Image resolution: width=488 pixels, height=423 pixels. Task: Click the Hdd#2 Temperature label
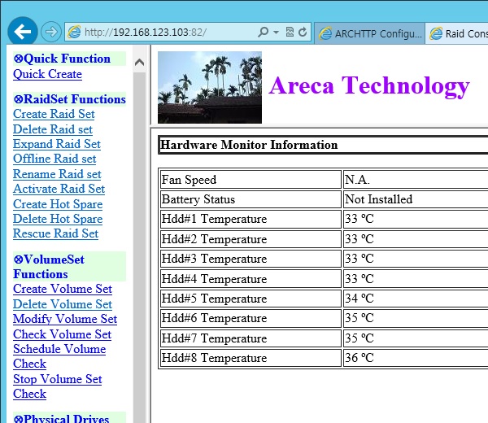pyautogui.click(x=214, y=239)
